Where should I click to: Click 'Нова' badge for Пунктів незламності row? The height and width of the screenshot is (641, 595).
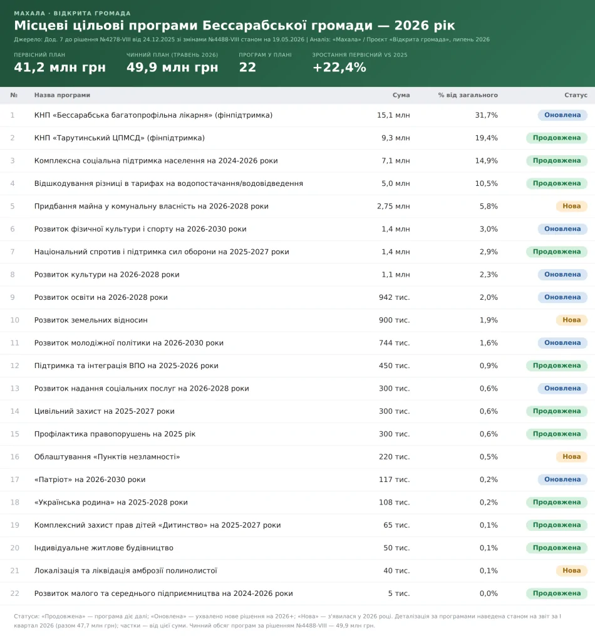click(x=571, y=456)
